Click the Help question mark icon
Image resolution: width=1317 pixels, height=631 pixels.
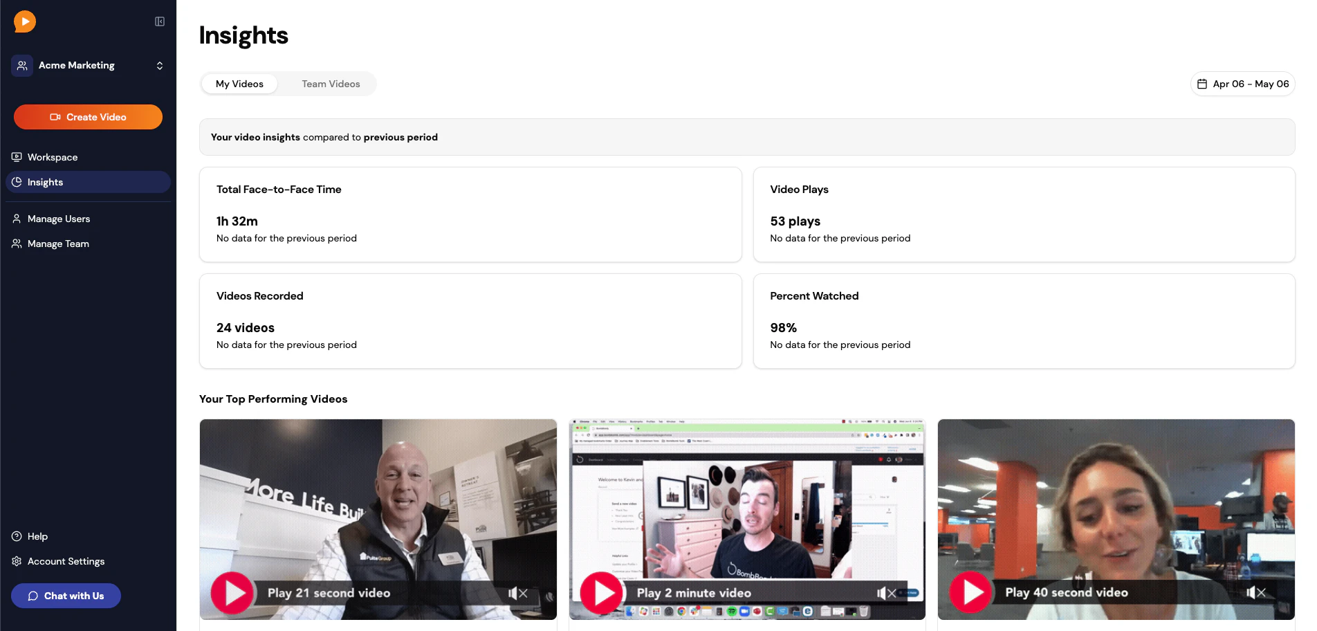(x=15, y=536)
